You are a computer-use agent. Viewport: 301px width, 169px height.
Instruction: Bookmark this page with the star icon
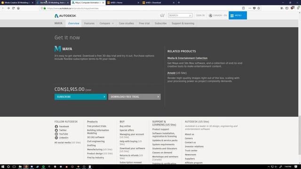pos(259,8)
